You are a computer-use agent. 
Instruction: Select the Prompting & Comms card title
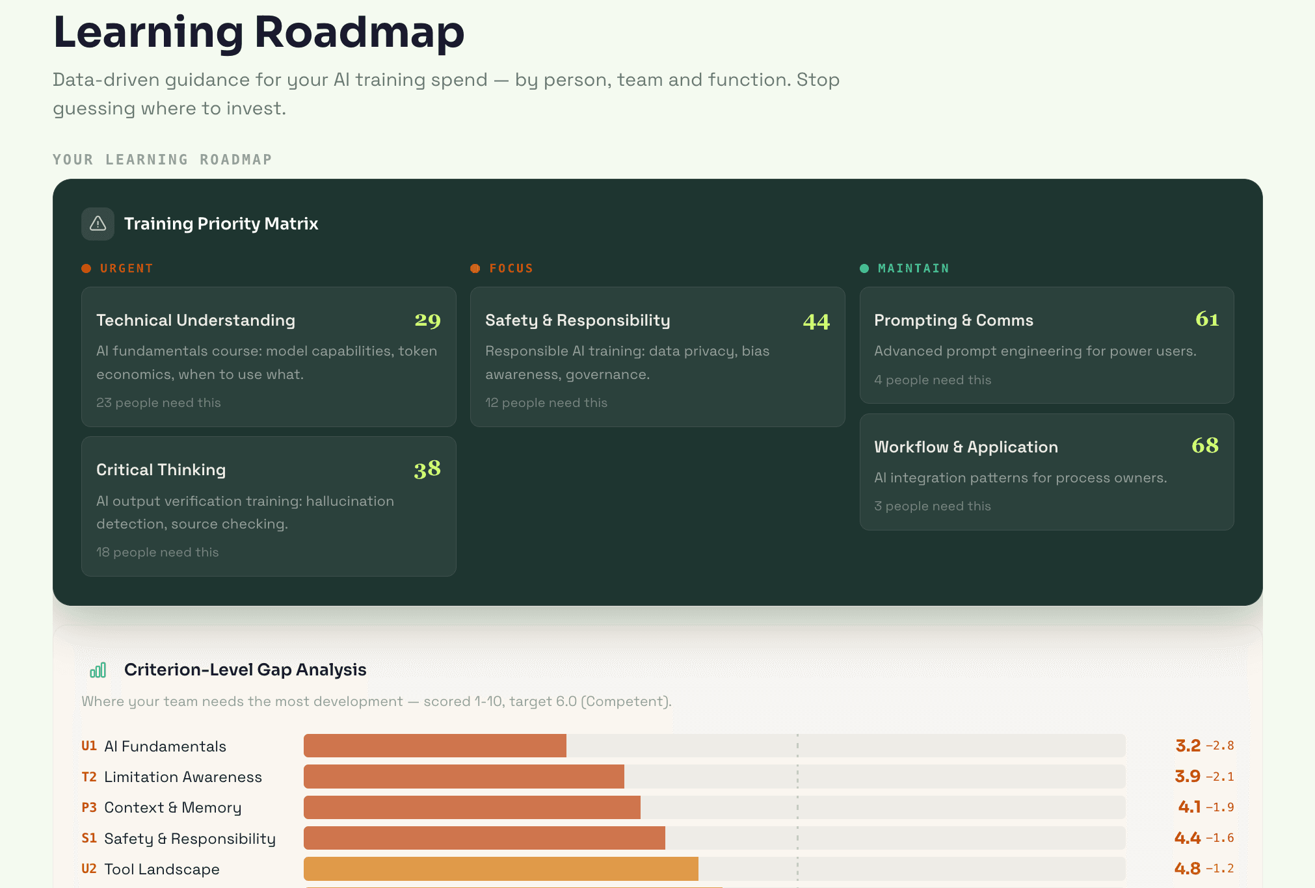pyautogui.click(x=953, y=320)
